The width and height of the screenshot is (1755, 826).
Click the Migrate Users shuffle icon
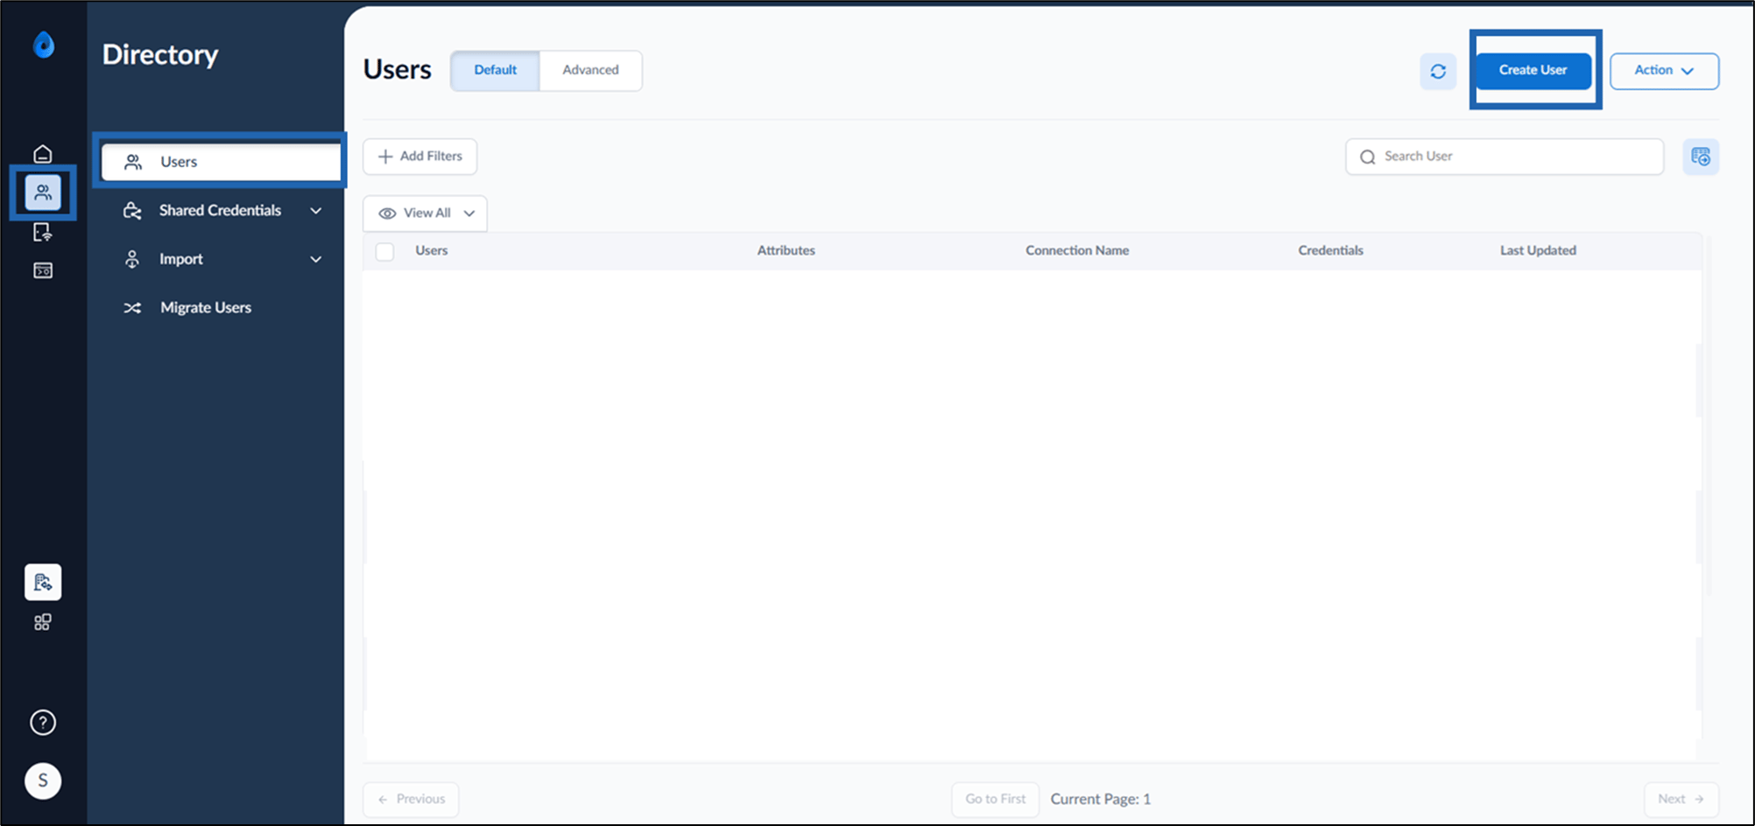(132, 308)
